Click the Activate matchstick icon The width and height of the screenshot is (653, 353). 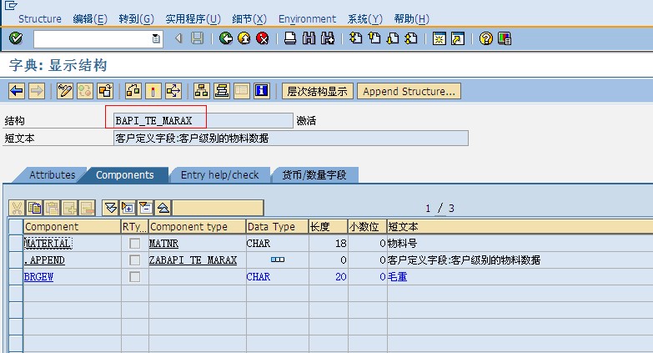[x=153, y=91]
